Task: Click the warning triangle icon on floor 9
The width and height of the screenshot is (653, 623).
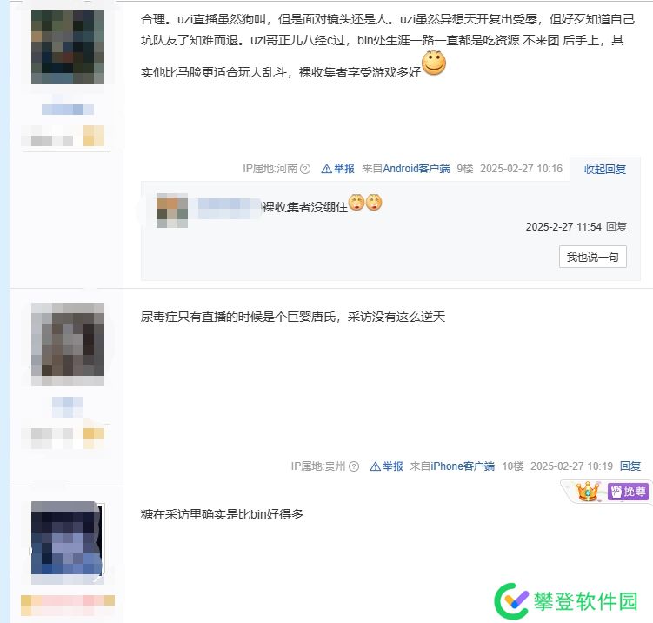Action: coord(327,169)
